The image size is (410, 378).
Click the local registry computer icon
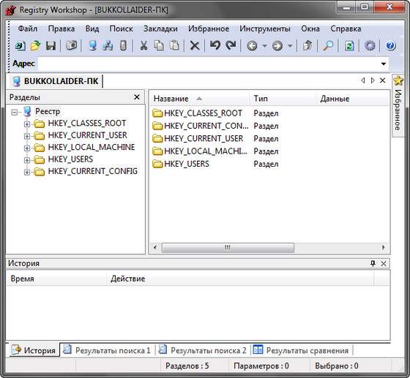[x=92, y=46]
